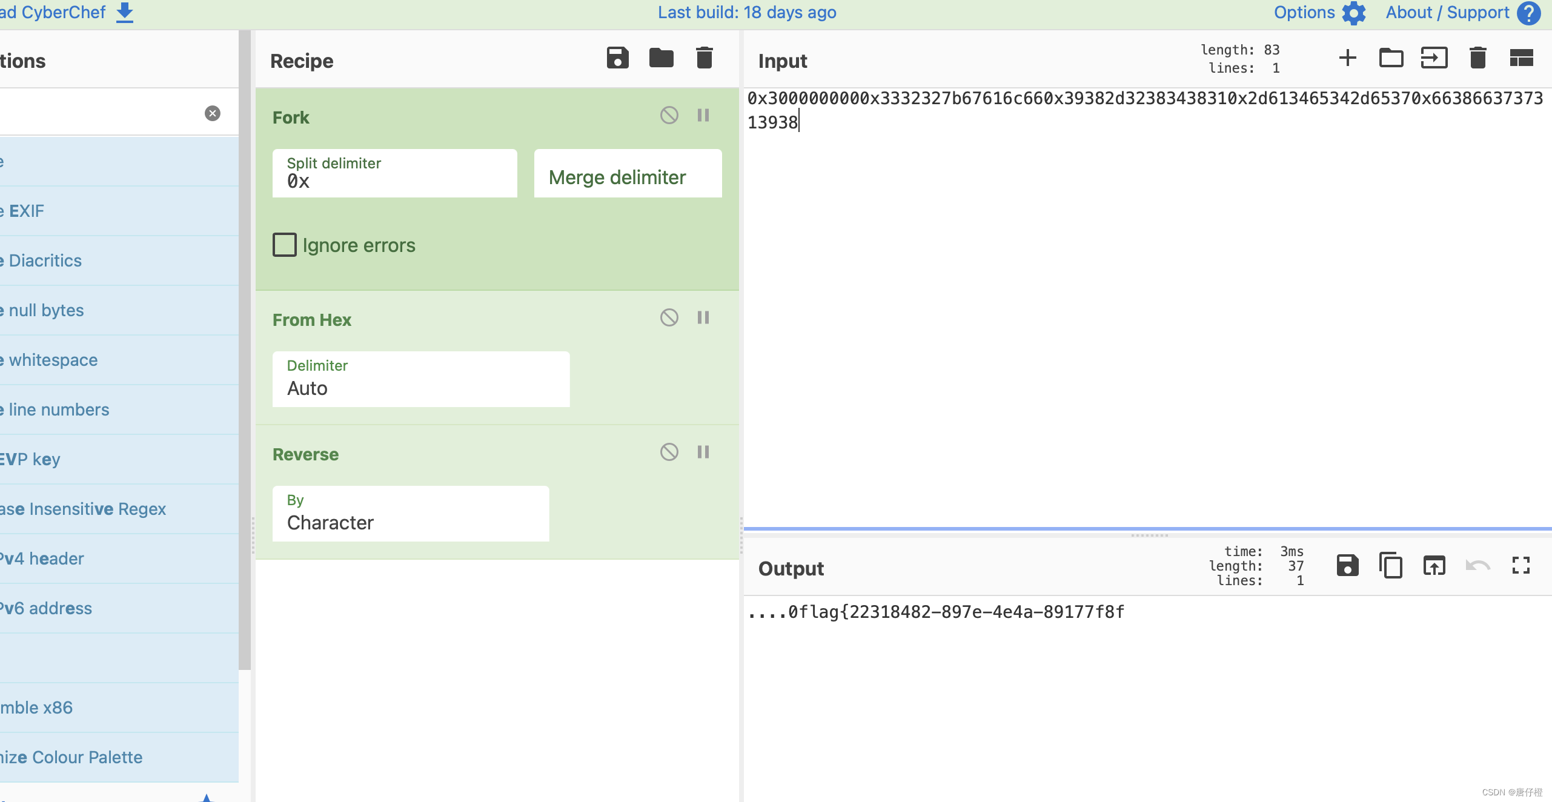Enable the Ignore errors checkbox
Image resolution: width=1552 pixels, height=802 pixels.
coord(285,245)
